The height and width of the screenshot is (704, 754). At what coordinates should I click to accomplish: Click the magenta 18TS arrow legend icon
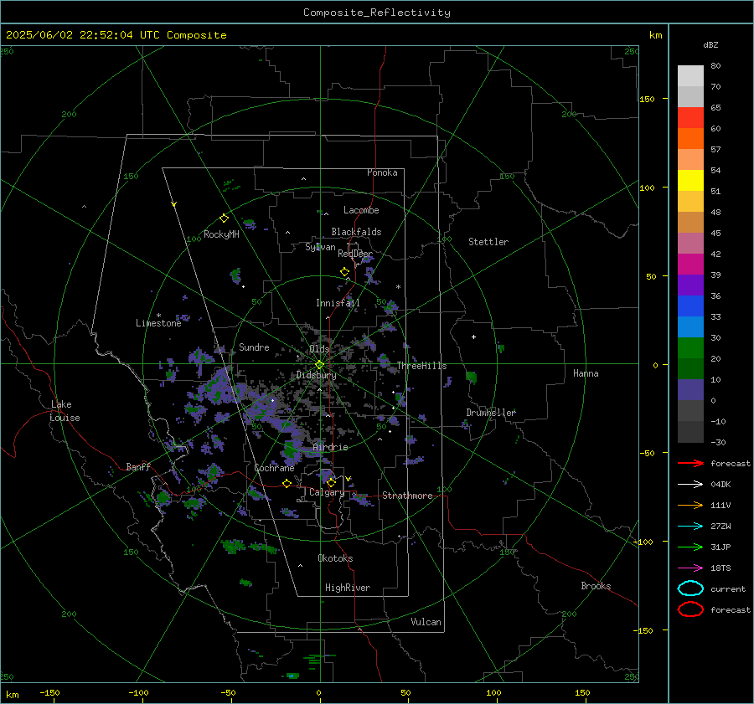click(x=690, y=568)
